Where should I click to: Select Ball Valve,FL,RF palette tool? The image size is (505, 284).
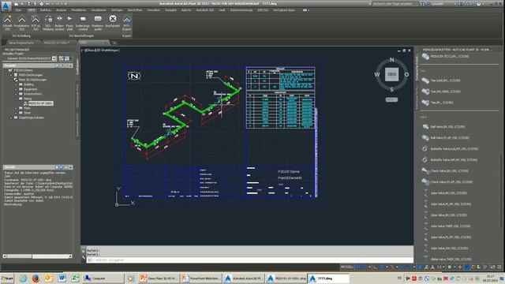click(x=445, y=138)
